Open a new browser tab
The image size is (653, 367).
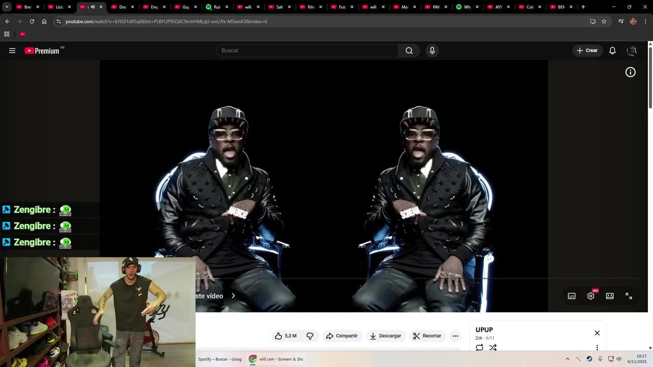pyautogui.click(x=583, y=7)
